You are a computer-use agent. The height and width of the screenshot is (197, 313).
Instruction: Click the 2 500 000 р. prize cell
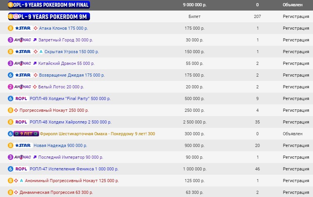point(194,122)
